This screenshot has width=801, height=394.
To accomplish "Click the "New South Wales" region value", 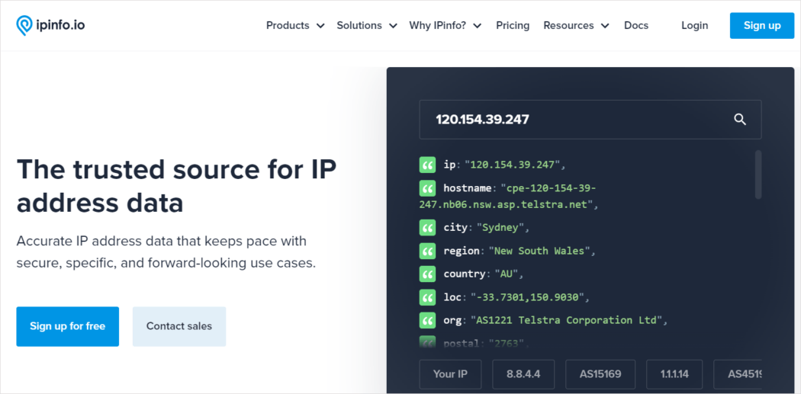I will [x=539, y=251].
